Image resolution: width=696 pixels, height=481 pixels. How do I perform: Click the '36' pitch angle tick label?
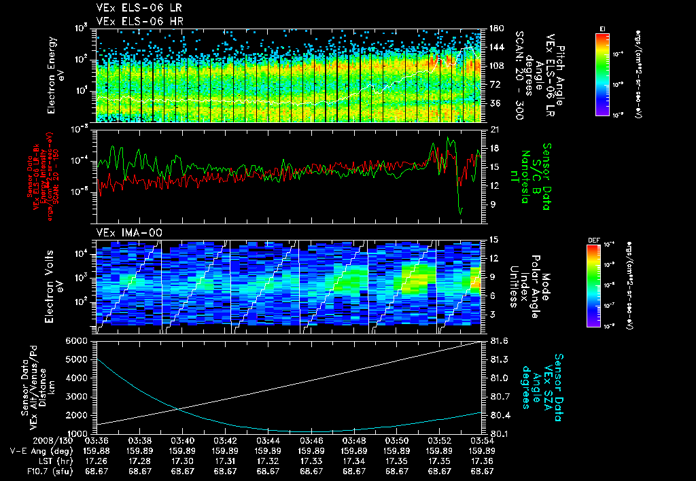(495, 103)
